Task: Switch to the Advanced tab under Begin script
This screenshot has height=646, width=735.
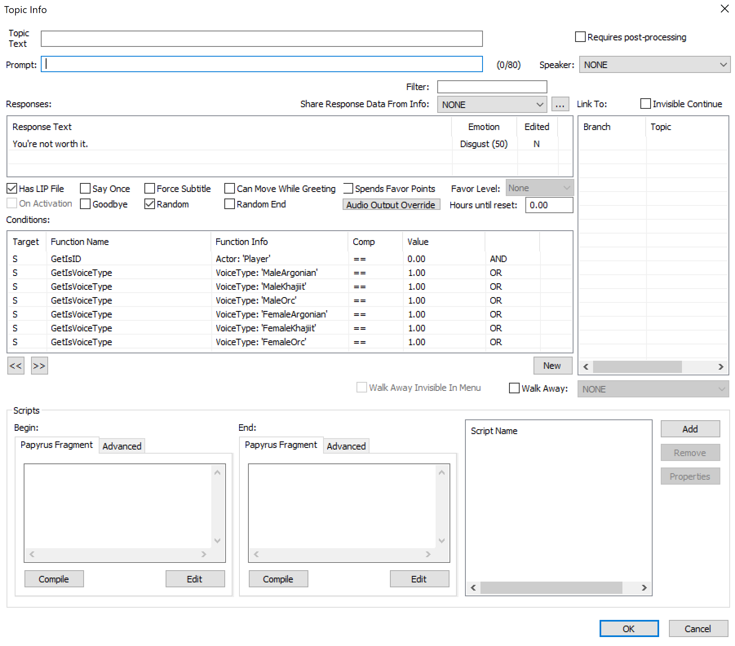Action: coord(122,446)
